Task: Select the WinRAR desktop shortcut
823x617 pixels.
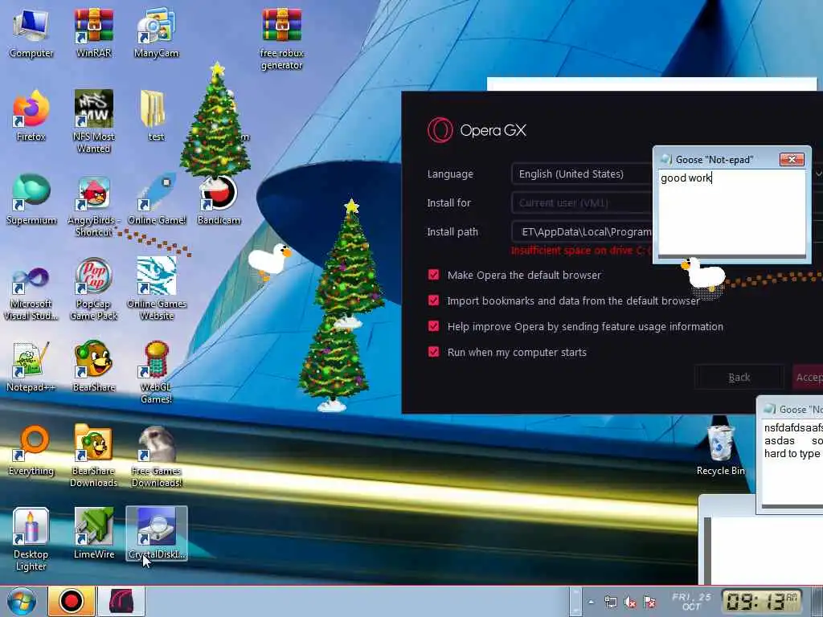Action: point(93,32)
